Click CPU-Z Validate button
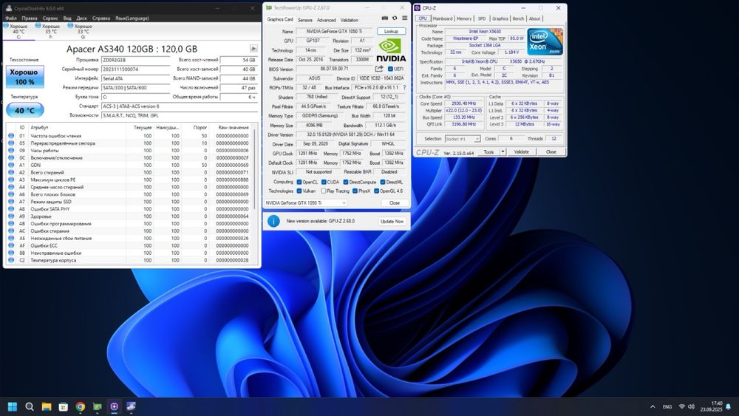Viewport: 739px width, 416px height. coord(521,151)
